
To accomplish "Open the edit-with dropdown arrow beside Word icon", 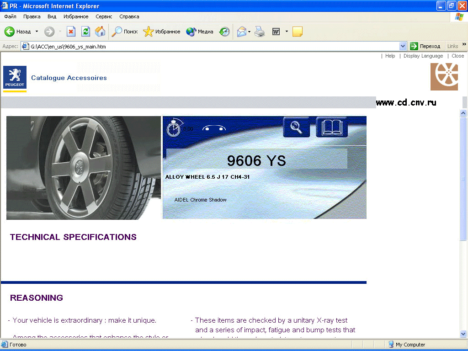I will tap(287, 32).
